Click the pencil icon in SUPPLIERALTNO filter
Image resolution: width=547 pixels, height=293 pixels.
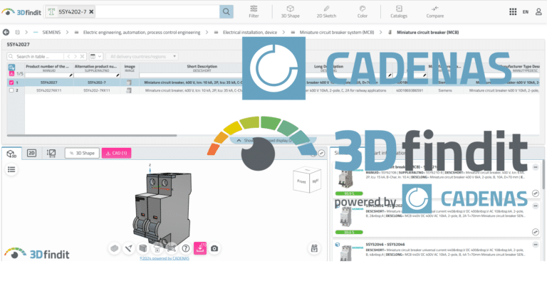point(118,75)
